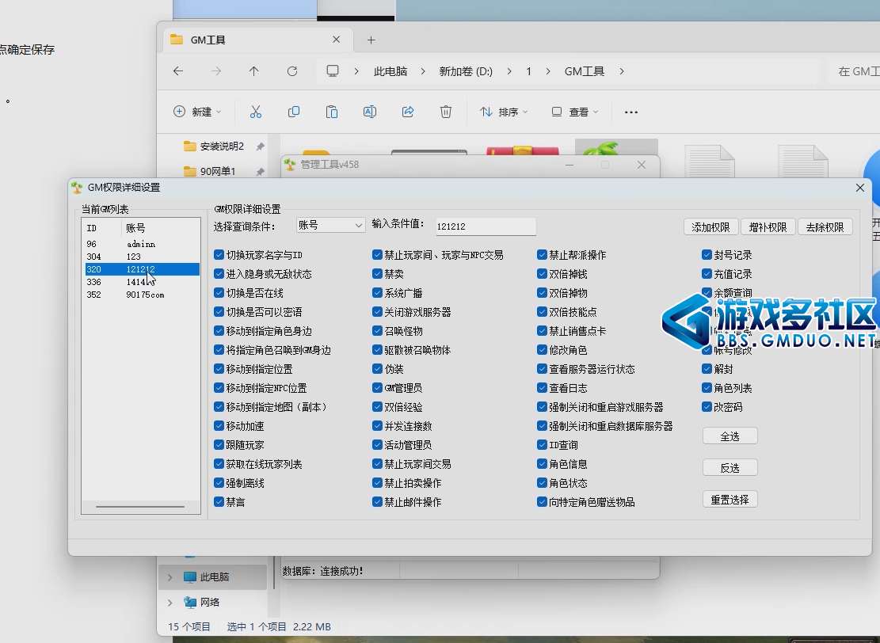Select the adminn row in GM list
Viewport: 880px width, 643px height.
143,244
